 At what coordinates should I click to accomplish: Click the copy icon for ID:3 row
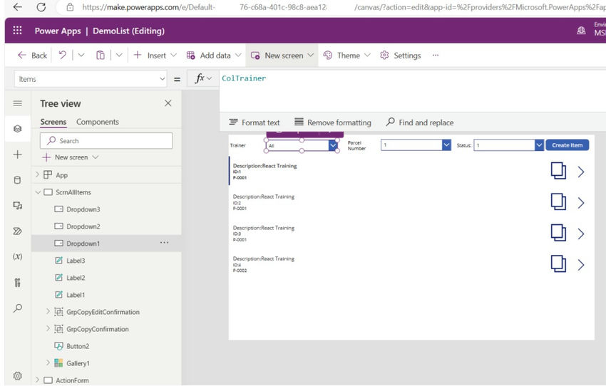pyautogui.click(x=558, y=233)
